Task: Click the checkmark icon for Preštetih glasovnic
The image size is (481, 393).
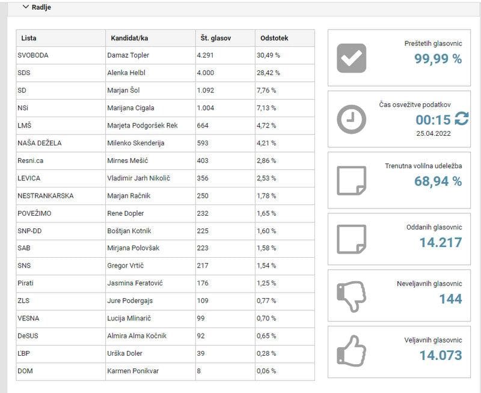Action: point(351,58)
